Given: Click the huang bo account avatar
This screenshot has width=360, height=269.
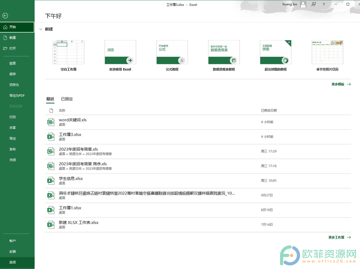Looking at the screenshot, I should 303,4.
